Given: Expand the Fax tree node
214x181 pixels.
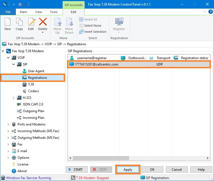Looking at the screenshot, I should (x=8, y=144).
